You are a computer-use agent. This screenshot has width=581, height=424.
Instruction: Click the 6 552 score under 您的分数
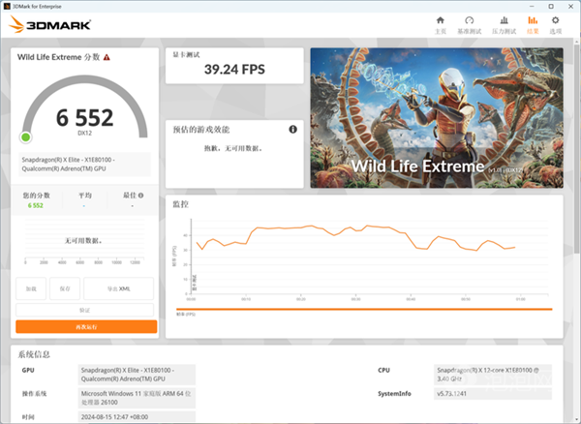coord(36,205)
